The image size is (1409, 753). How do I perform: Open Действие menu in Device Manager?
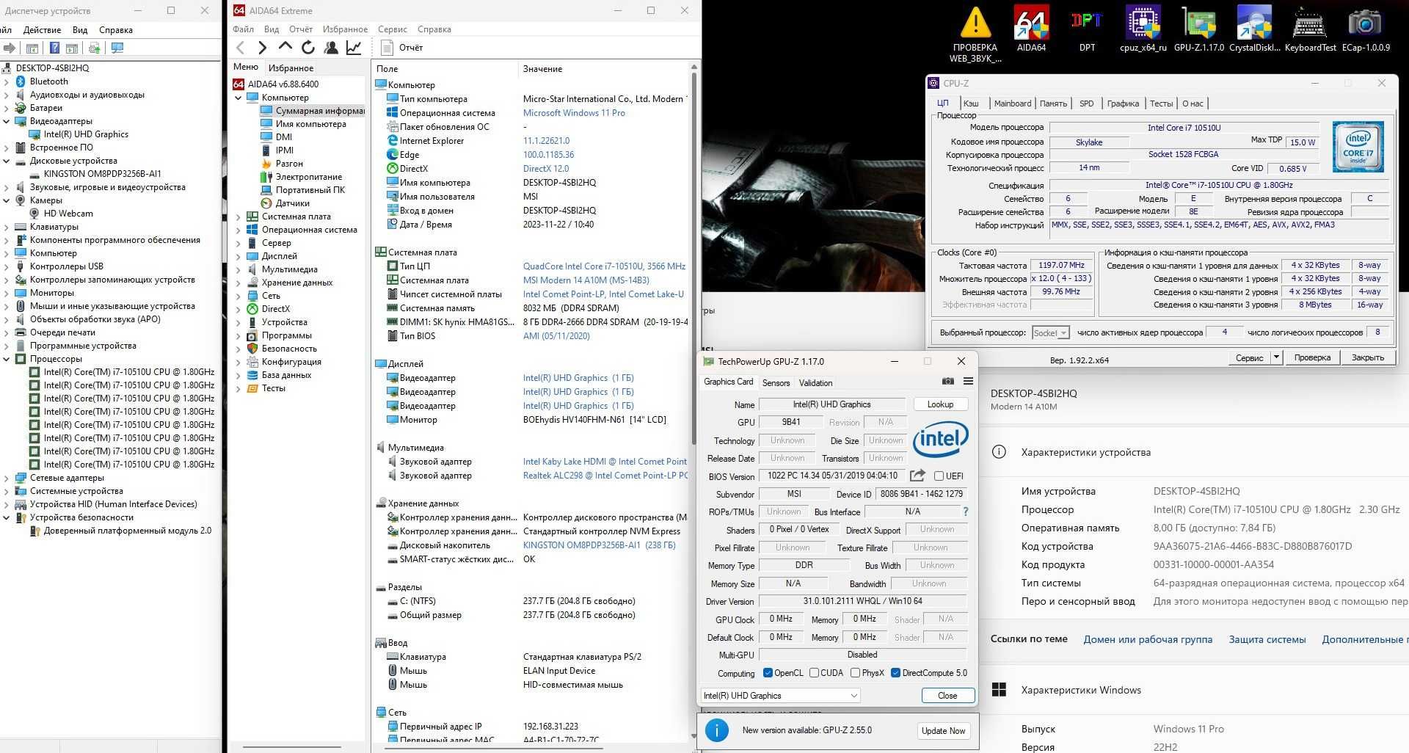[x=42, y=30]
